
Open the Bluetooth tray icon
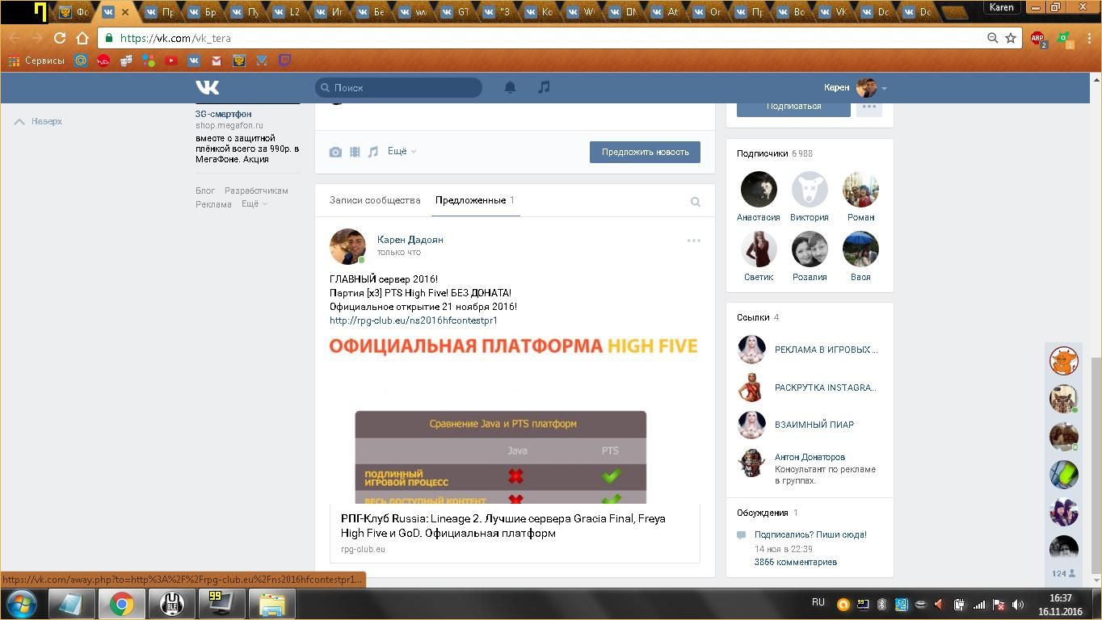881,604
